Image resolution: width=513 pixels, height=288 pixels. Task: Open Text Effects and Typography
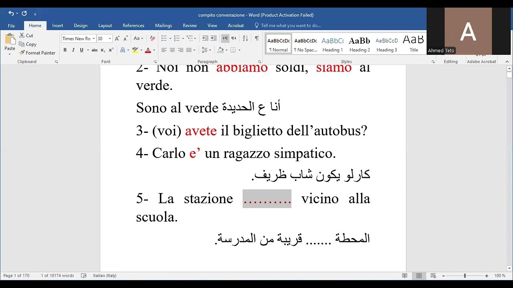pos(123,50)
